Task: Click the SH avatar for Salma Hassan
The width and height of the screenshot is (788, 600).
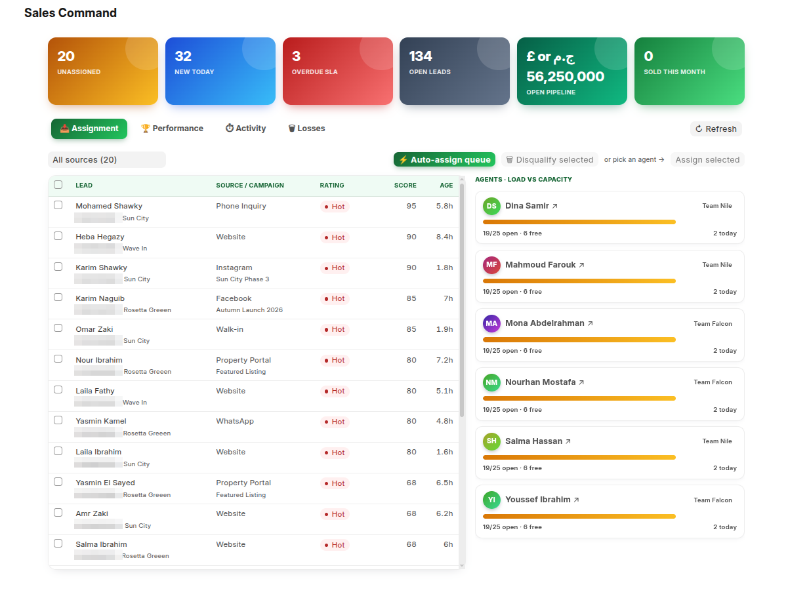Action: 491,441
